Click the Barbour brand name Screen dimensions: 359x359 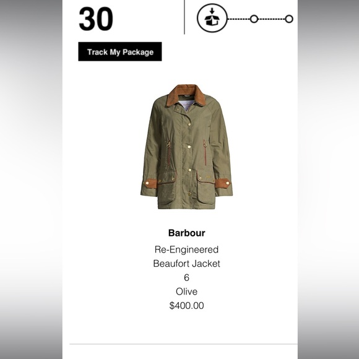pos(186,233)
